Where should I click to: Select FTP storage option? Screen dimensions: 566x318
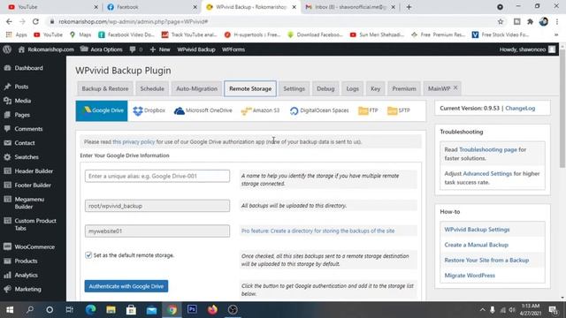click(x=368, y=110)
